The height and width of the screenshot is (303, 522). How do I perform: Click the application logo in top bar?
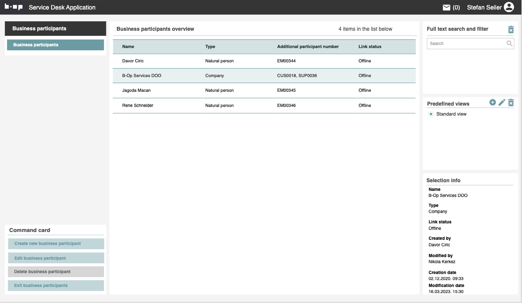(13, 7)
